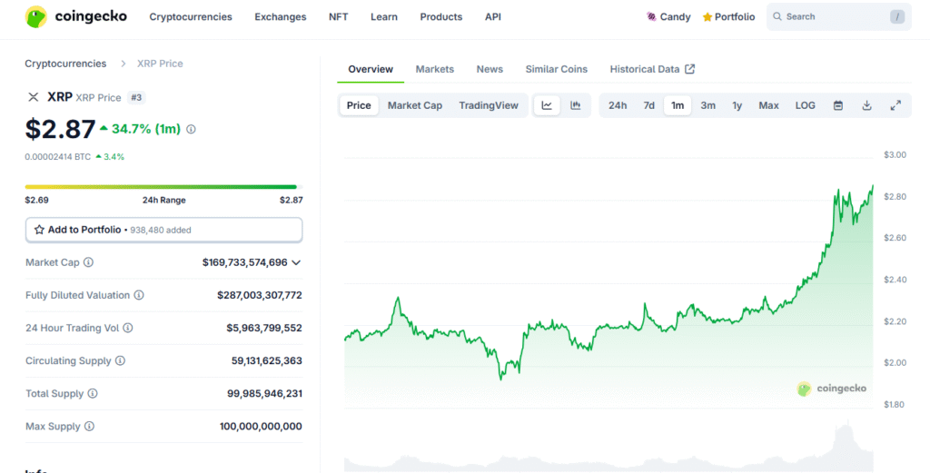Viewport: 930px width, 473px height.
Task: Open the Learn header menu
Action: pyautogui.click(x=384, y=16)
